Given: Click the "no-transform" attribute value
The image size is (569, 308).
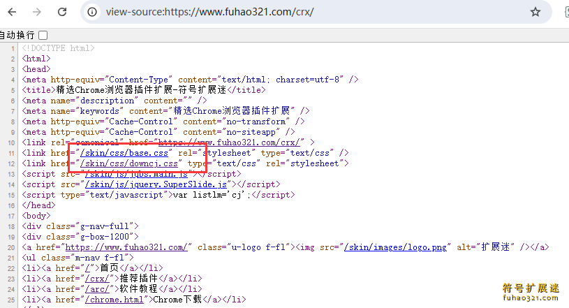Looking at the screenshot, I should click(256, 122).
